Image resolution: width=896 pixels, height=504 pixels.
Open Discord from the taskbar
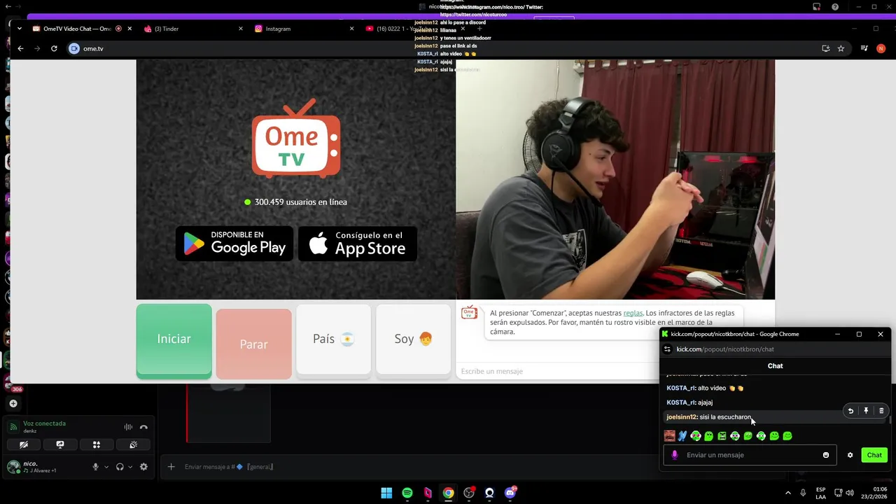click(510, 493)
